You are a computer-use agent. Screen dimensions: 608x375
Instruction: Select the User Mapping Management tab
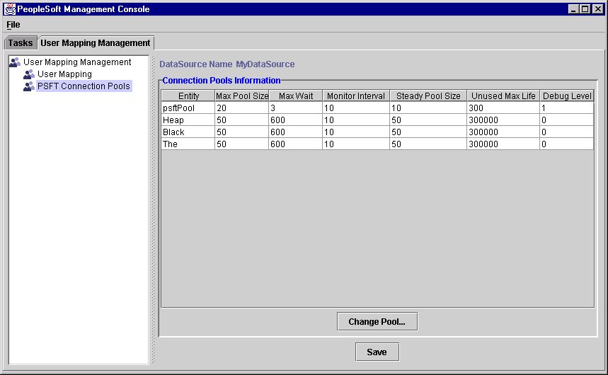coord(96,42)
